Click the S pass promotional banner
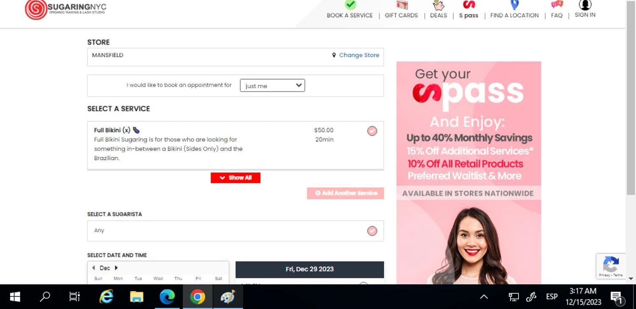This screenshot has height=309, width=636. coord(469,173)
